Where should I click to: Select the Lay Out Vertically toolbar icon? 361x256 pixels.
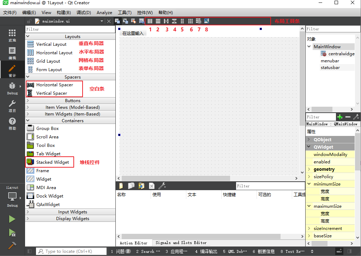(158, 21)
